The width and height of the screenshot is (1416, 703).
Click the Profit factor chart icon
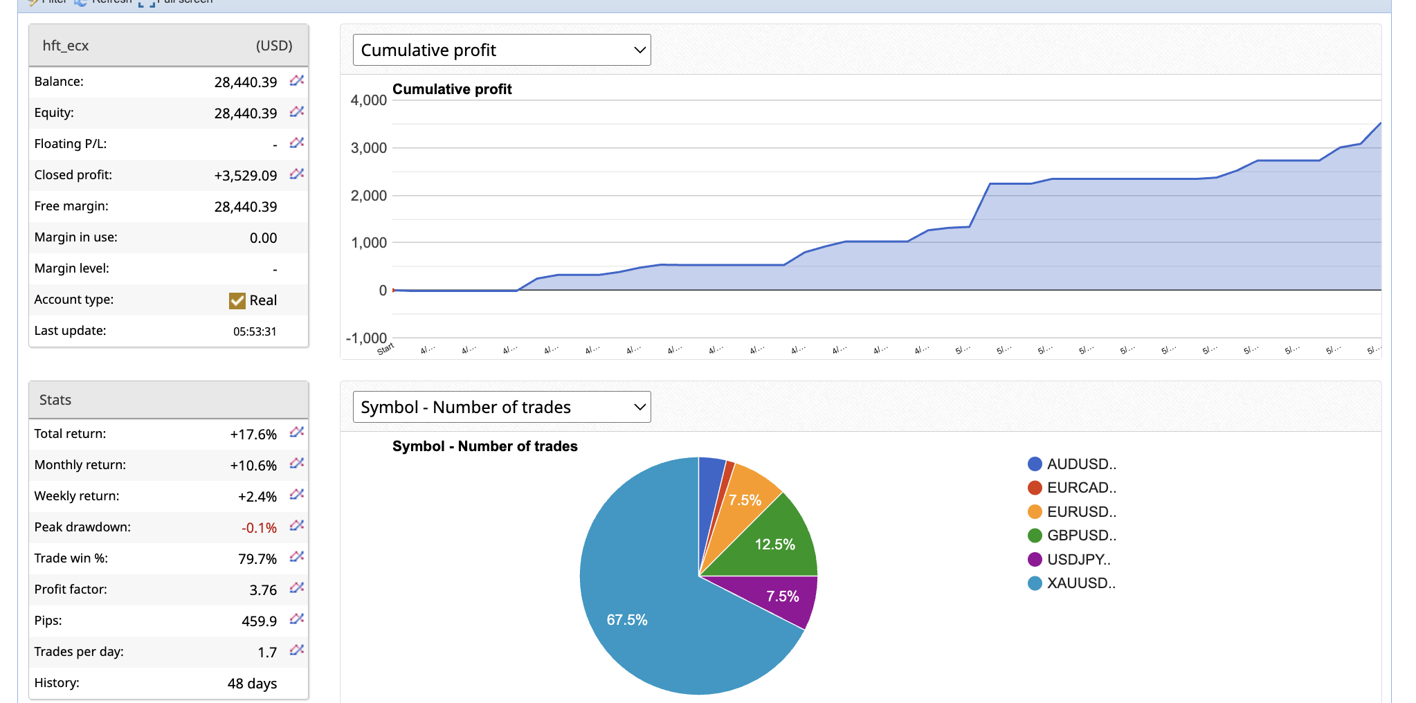(x=297, y=588)
